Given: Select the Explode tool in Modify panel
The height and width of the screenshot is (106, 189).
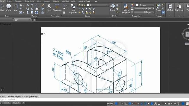Looking at the screenshot, I should click(x=43, y=9).
